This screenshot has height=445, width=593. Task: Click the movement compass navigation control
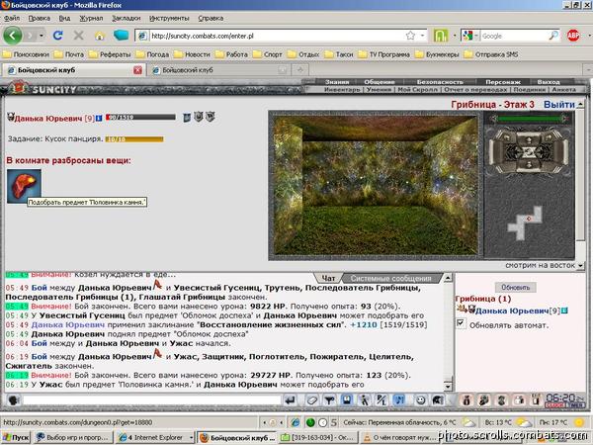(529, 152)
